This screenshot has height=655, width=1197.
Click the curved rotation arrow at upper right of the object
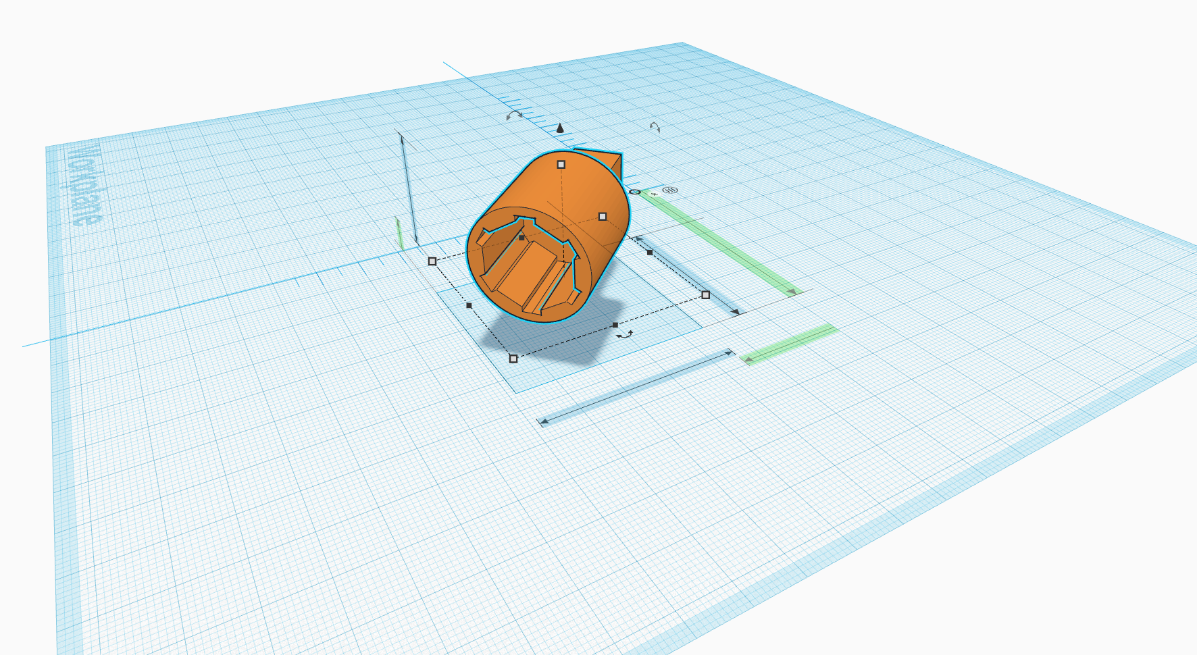tap(655, 127)
